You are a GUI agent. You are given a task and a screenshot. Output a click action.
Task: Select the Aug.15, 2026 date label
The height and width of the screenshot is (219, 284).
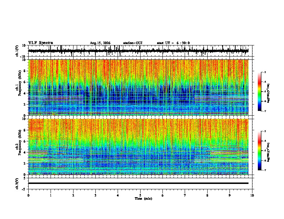tap(100, 43)
